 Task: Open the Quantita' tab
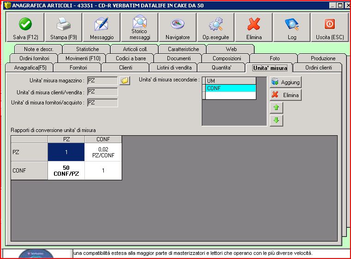(221, 68)
